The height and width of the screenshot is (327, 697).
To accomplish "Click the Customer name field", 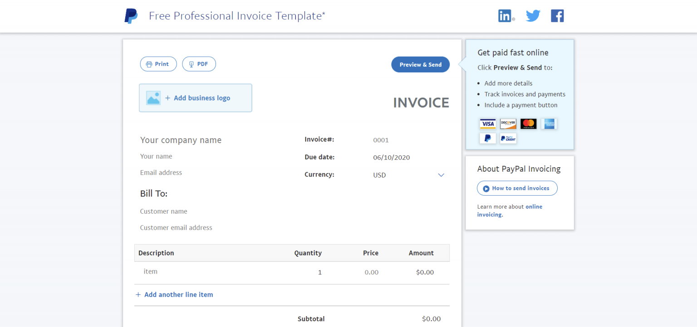I will [164, 211].
